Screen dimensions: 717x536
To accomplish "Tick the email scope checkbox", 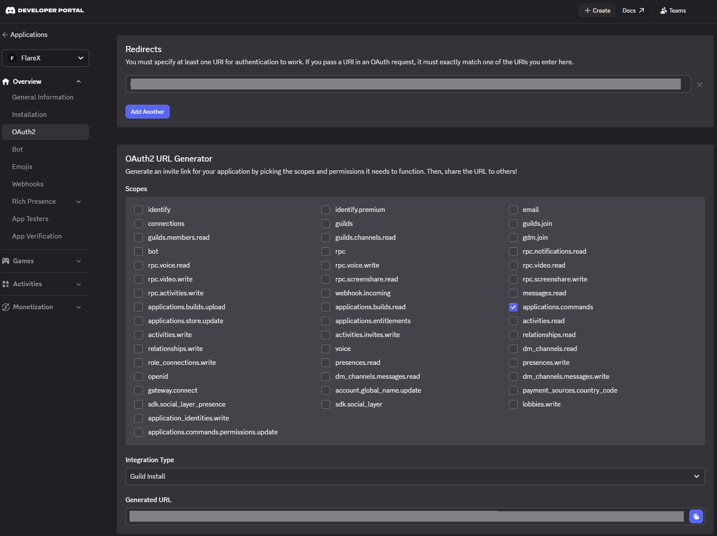I will point(513,210).
